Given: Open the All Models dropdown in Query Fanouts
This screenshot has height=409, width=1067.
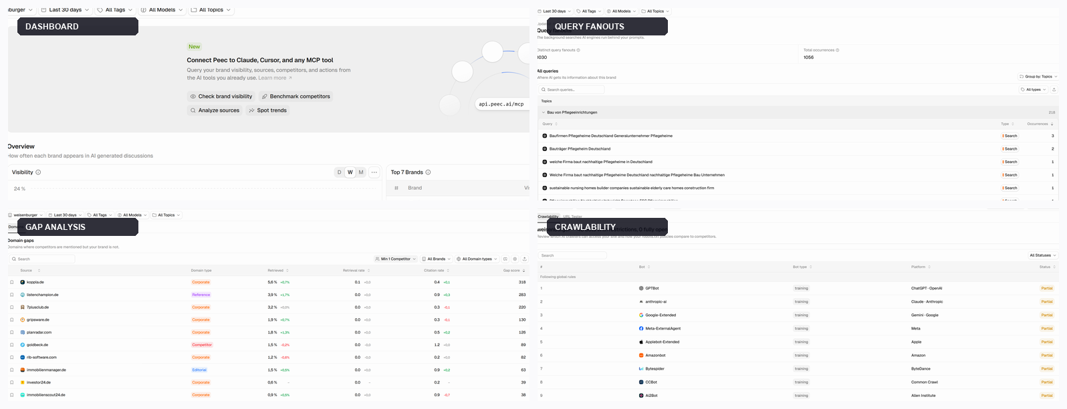Looking at the screenshot, I should click(621, 11).
